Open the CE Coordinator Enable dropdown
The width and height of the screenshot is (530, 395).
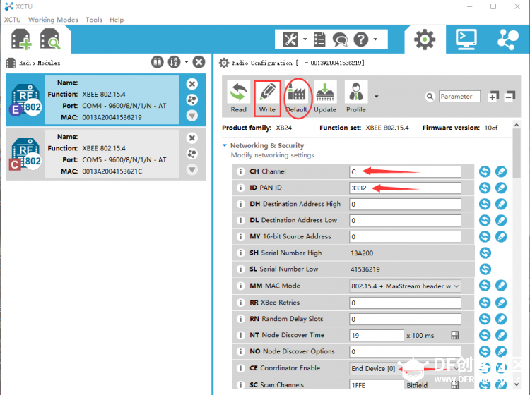pyautogui.click(x=405, y=368)
